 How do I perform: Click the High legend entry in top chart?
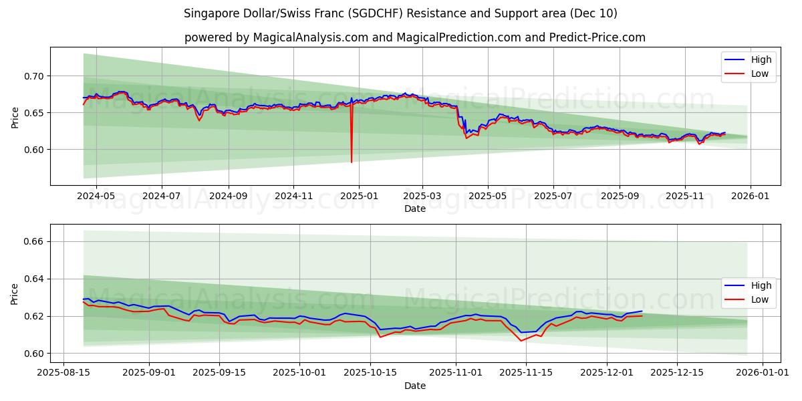tap(760, 59)
